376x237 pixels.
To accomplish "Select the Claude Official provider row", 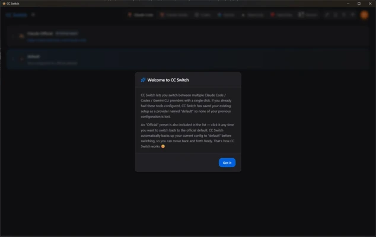I will coord(188,36).
